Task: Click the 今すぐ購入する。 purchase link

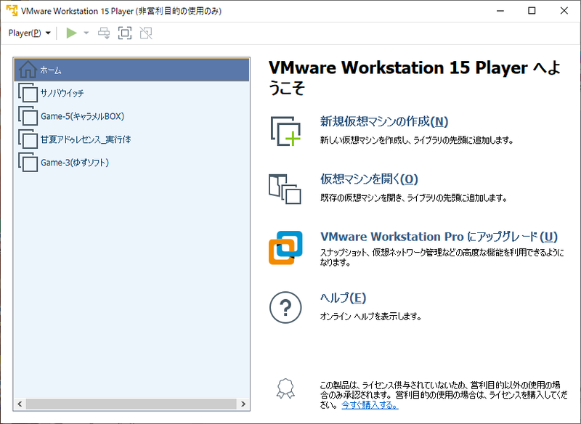Action: [x=370, y=405]
